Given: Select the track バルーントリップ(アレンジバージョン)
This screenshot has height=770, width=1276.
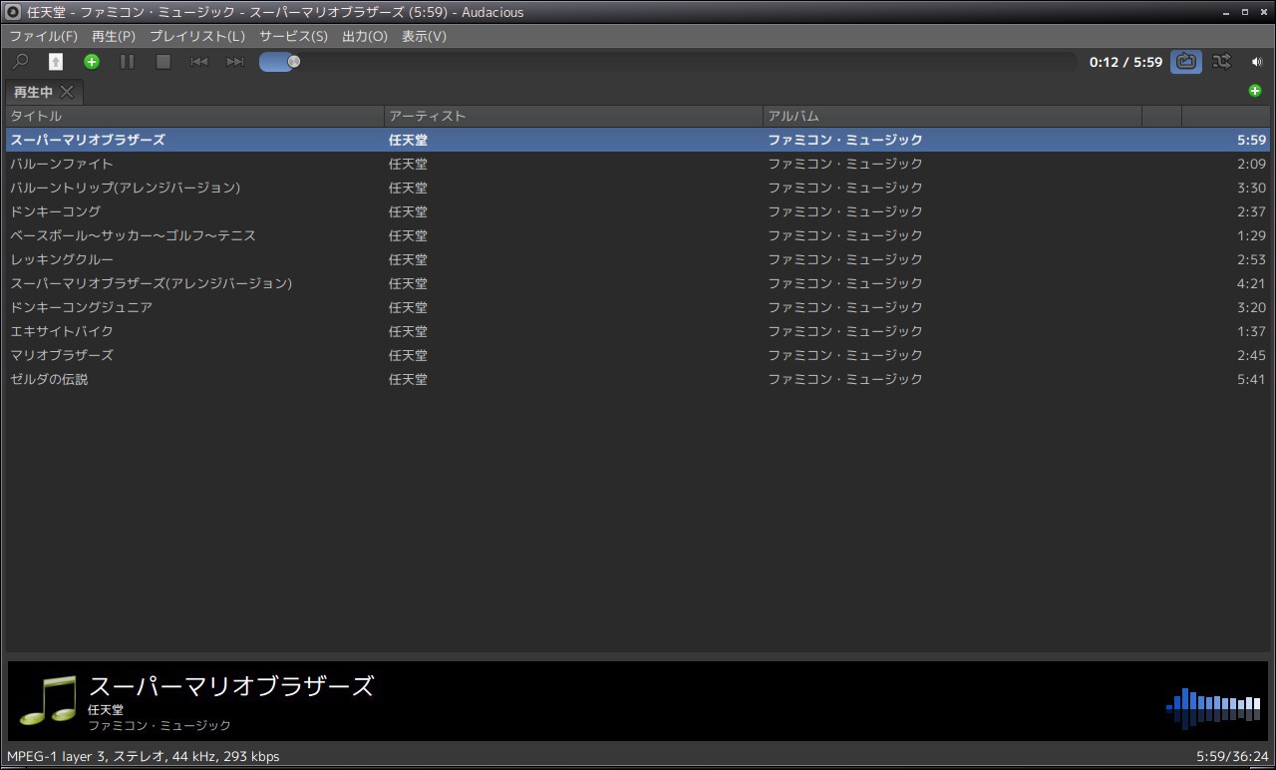Looking at the screenshot, I should pos(638,188).
